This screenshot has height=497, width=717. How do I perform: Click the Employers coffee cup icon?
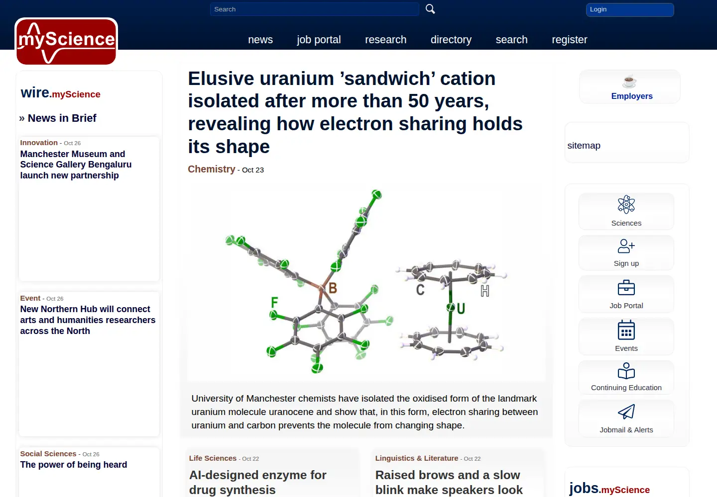[x=629, y=81]
